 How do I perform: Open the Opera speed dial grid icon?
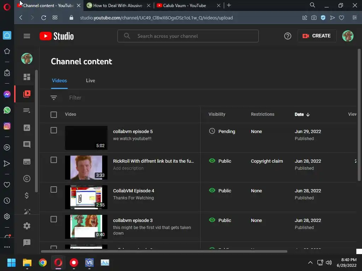tap(55, 18)
